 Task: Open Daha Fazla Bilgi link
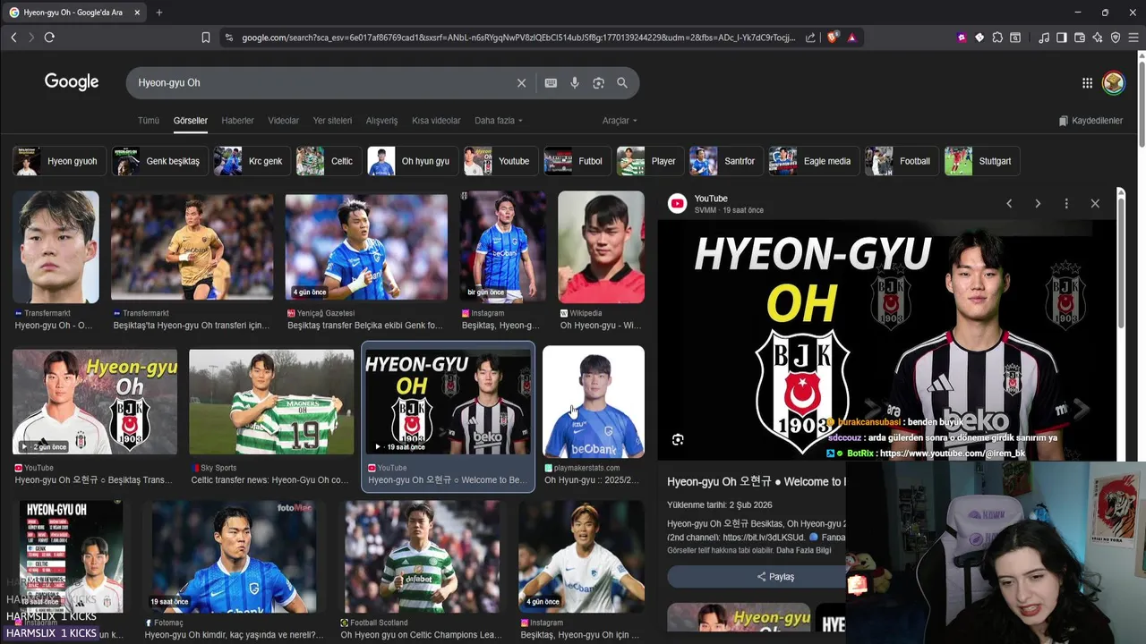(x=805, y=550)
